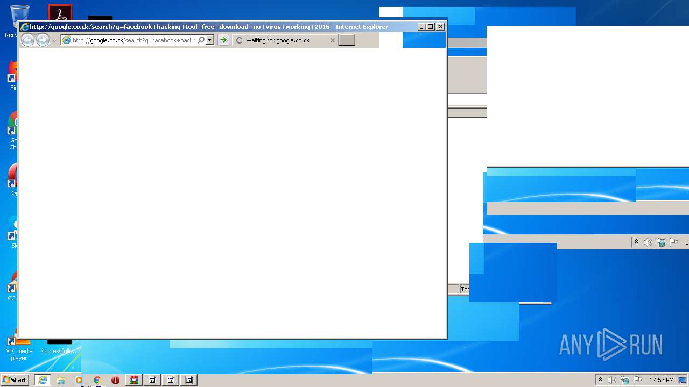
Task: Open the recent pages dropdown beside Forward
Action: pyautogui.click(x=54, y=40)
